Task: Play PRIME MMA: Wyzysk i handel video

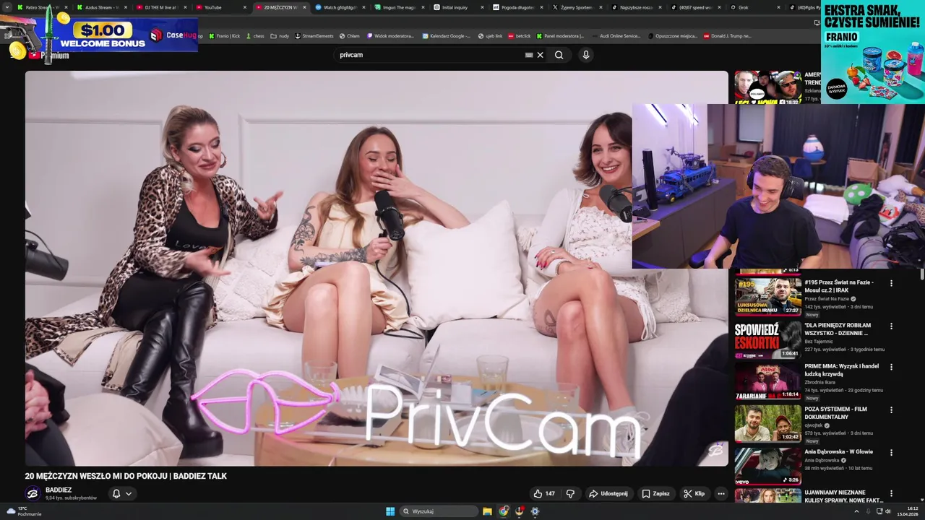Action: click(767, 381)
